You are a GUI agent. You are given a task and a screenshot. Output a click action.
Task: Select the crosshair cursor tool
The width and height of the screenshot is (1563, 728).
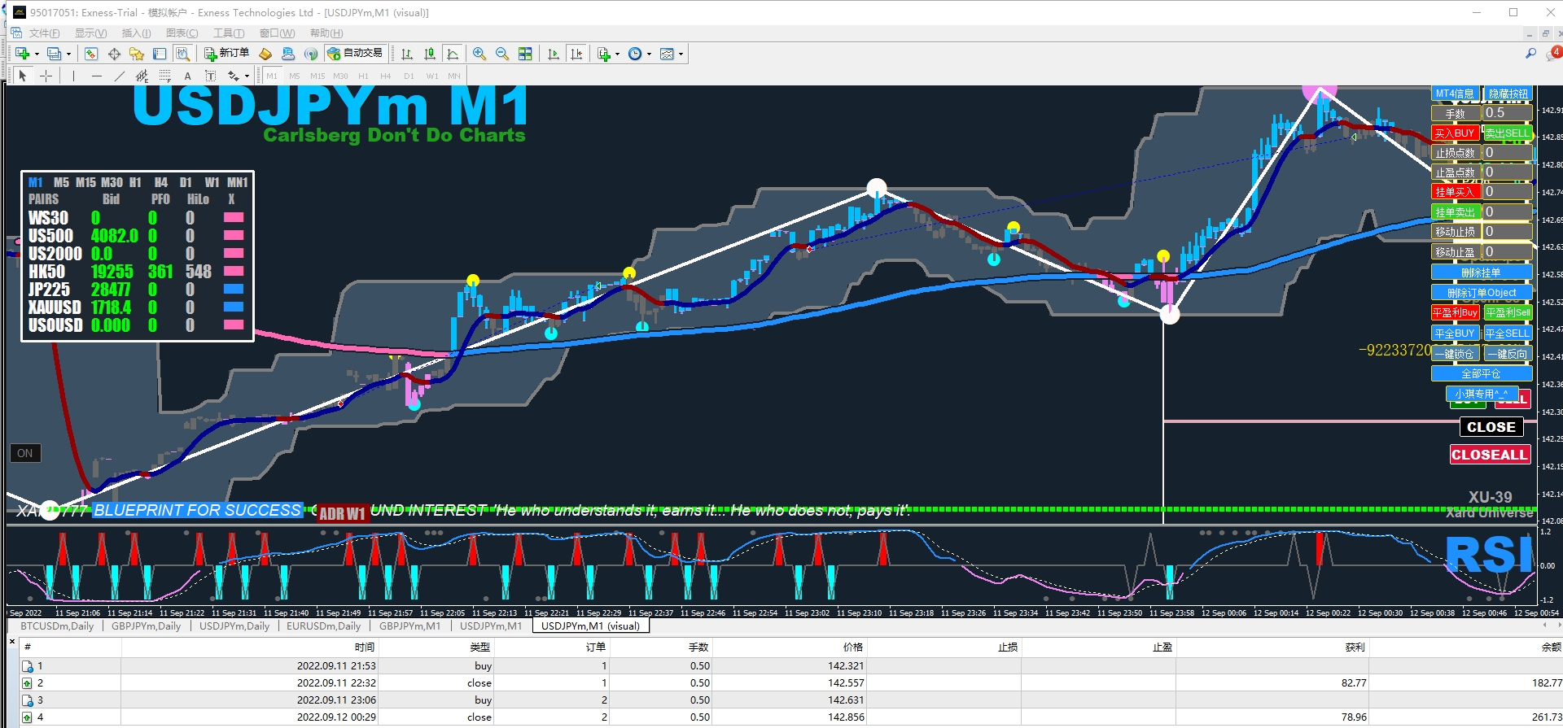coord(46,76)
